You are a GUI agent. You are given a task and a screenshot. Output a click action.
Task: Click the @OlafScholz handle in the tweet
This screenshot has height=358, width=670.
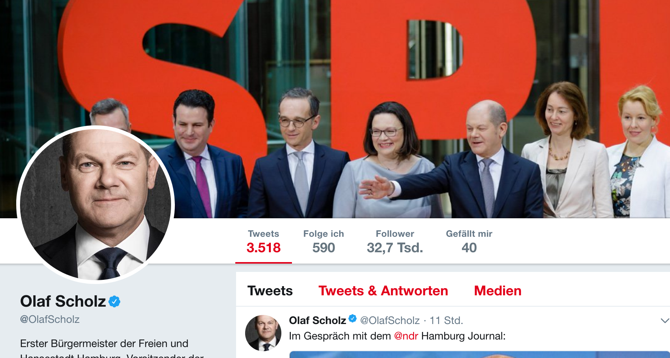(x=390, y=321)
